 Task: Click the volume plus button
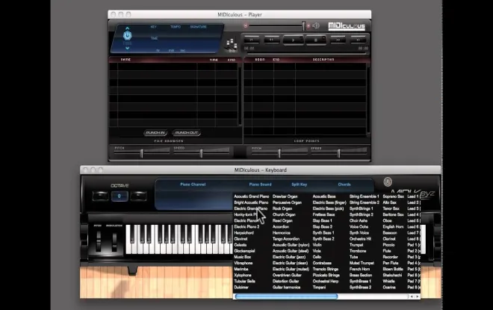pos(308,26)
